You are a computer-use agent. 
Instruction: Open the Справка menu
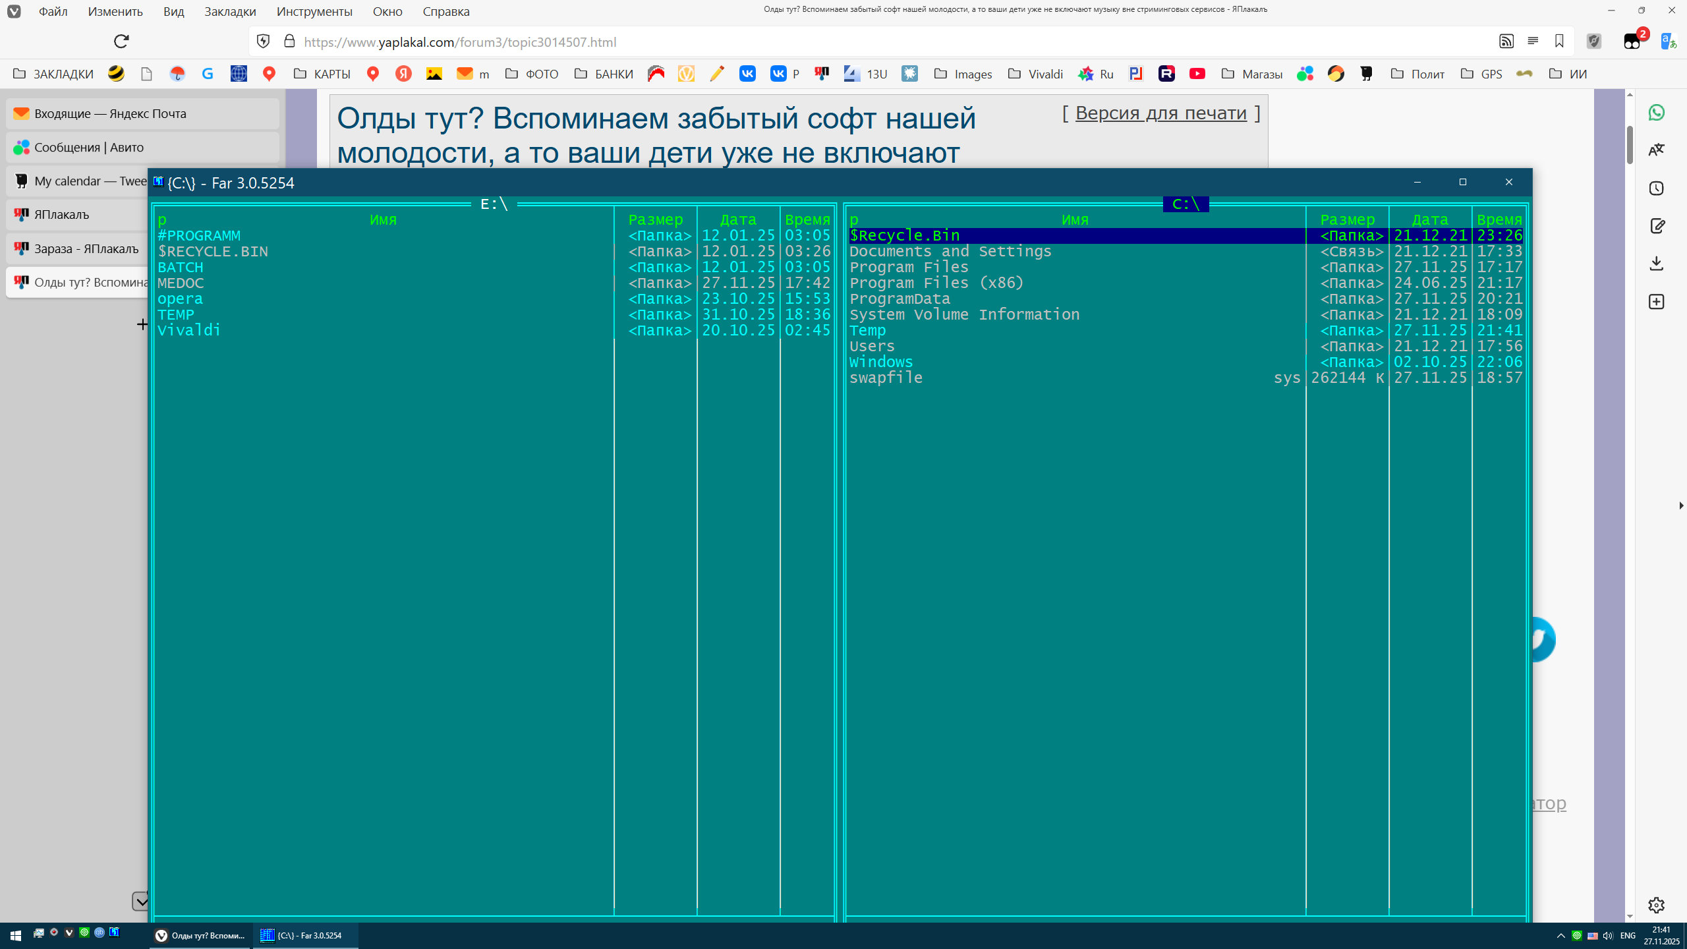[446, 11]
